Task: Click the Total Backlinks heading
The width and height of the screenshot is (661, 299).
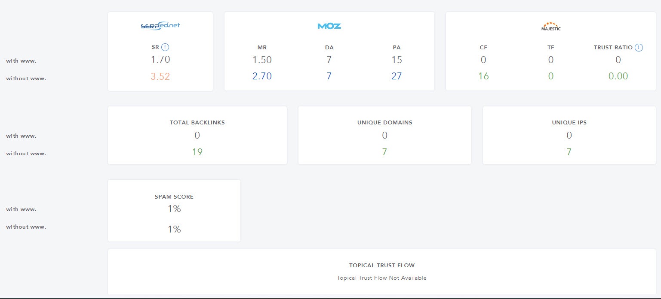Action: (x=197, y=122)
